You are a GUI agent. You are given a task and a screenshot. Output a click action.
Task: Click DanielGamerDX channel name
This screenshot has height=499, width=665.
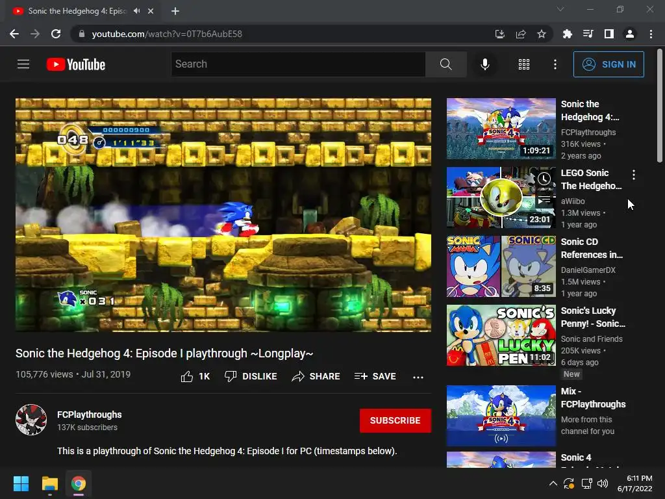(x=588, y=270)
